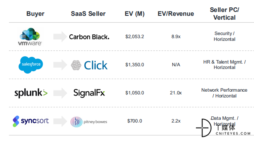Click the arrow beside Splunk logo
This screenshot has height=141, width=254.
tap(60, 93)
